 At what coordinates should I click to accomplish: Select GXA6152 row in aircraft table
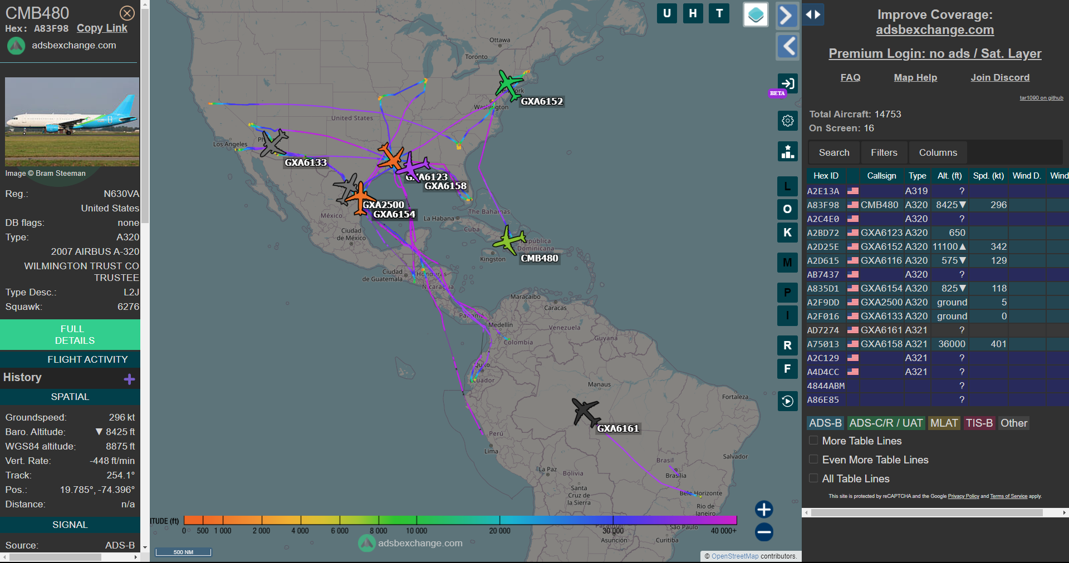click(938, 246)
